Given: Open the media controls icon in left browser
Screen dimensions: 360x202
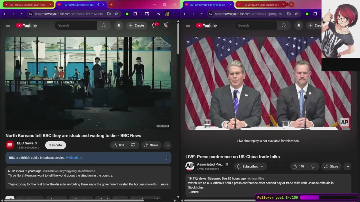Looking at the screenshot, I should click(159, 14).
